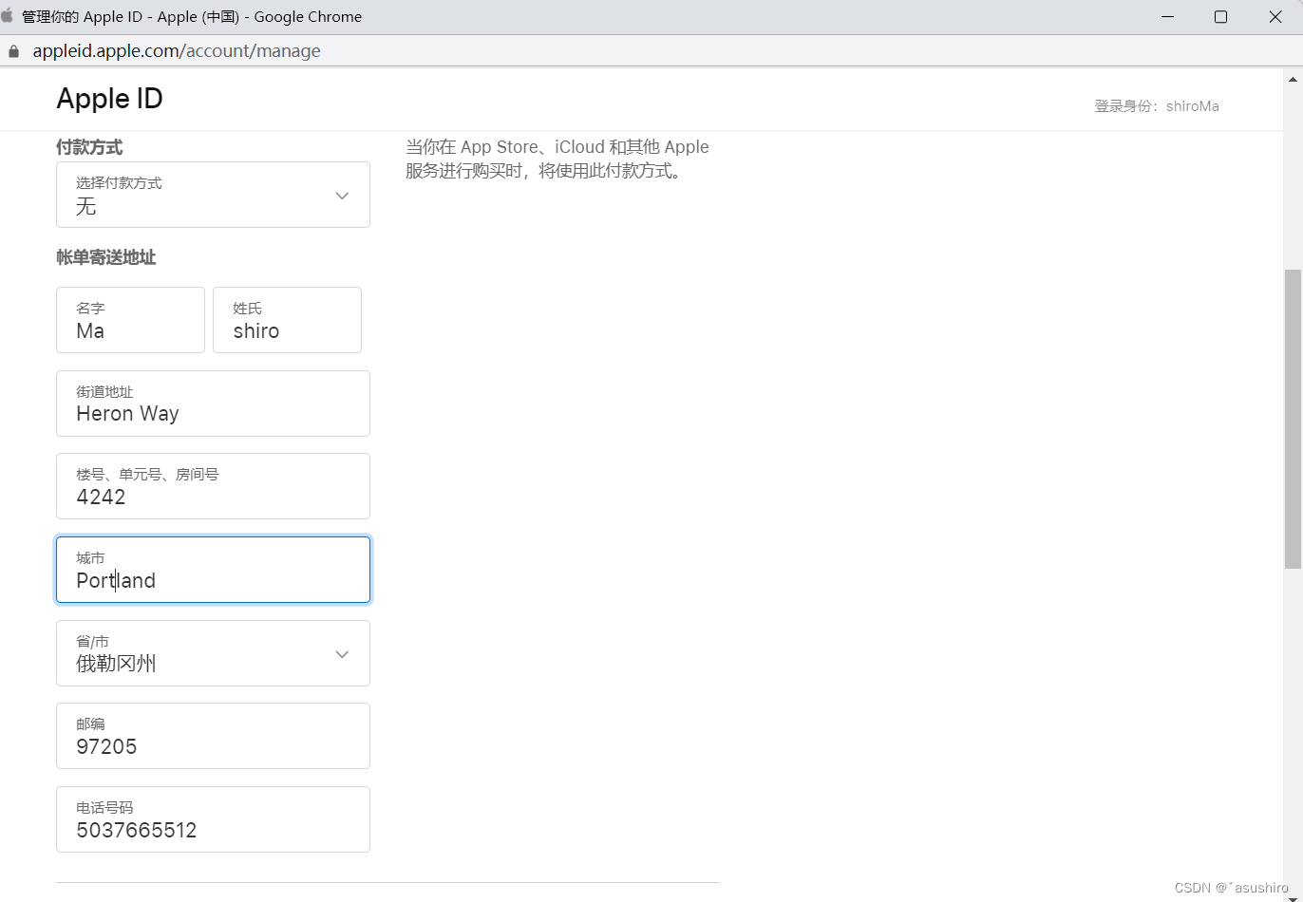Click the address bar URL appleid.apple.com
The image size is (1303, 902).
click(x=177, y=51)
